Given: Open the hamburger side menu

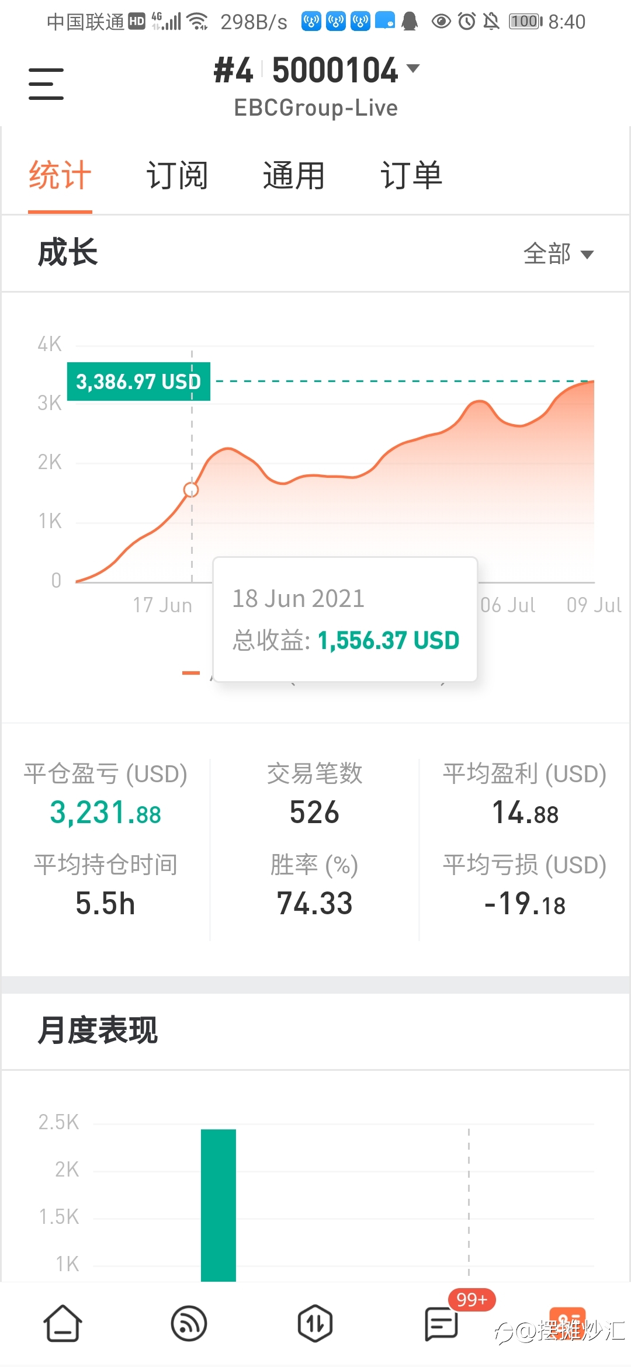Looking at the screenshot, I should coord(46,84).
